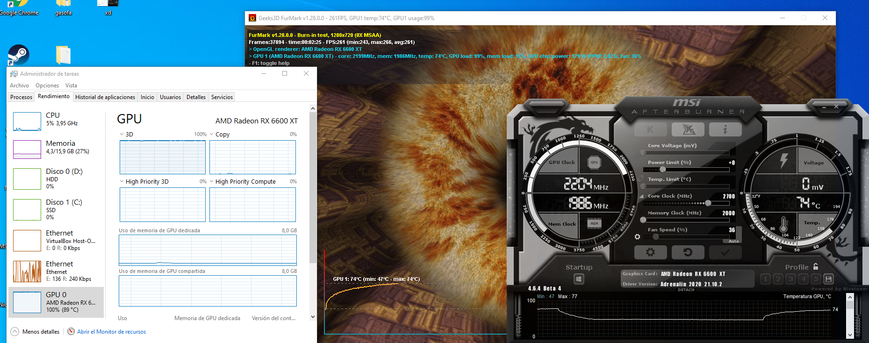Click the Power Limit slider handle
Viewport: 869px width, 343px height.
tap(662, 169)
